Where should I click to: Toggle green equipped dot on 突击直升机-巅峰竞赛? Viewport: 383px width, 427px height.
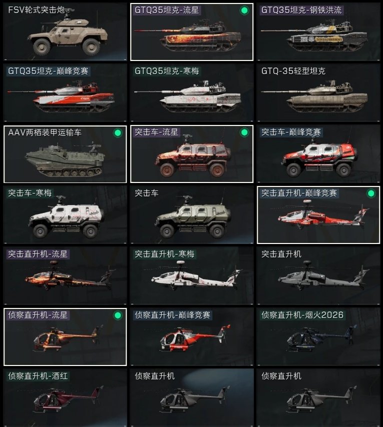(371, 193)
